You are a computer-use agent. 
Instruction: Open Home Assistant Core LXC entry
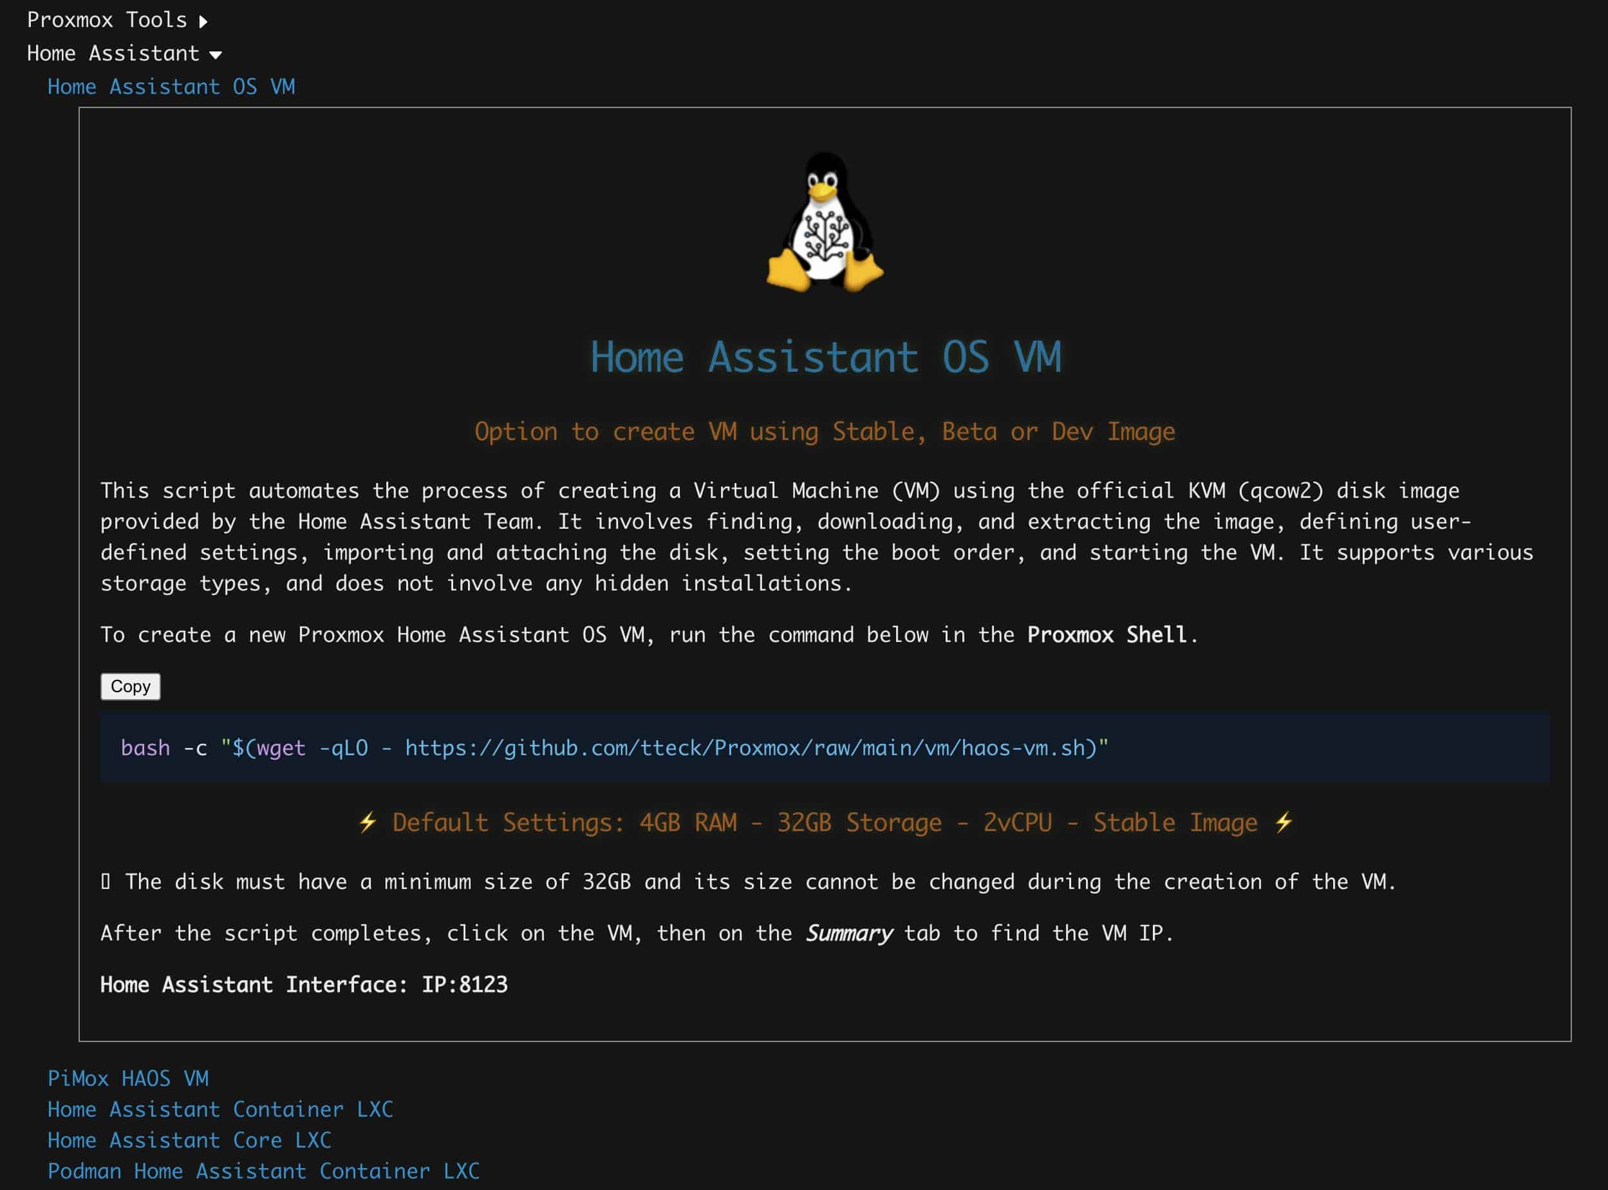(x=189, y=1140)
